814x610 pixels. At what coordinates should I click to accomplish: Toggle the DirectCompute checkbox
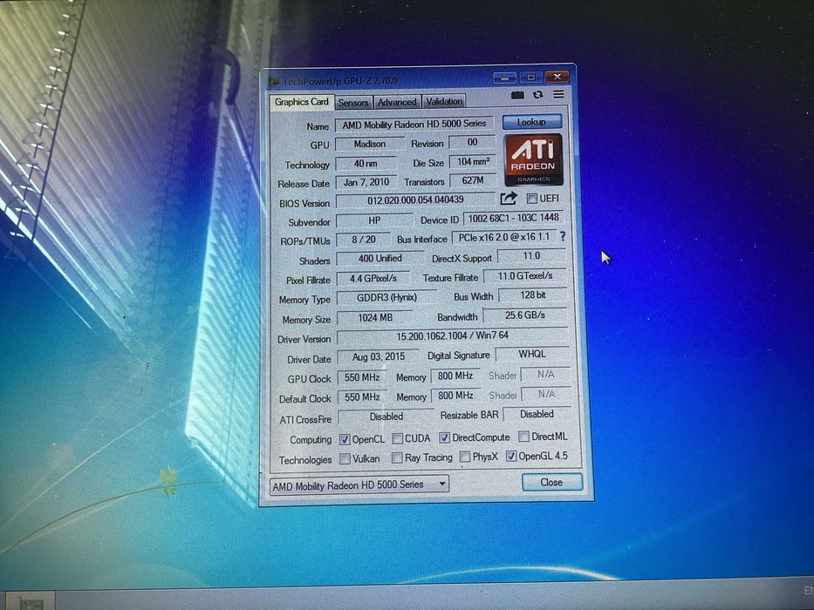(x=444, y=437)
